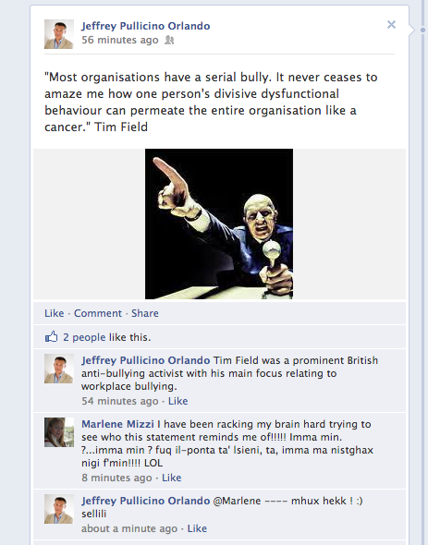Like the '@Marlene mhux hekk' reply
Image resolution: width=428 pixels, height=545 pixels.
pyautogui.click(x=197, y=528)
